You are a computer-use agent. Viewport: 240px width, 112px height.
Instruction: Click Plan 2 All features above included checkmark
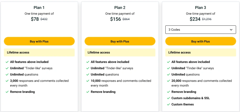(88, 62)
